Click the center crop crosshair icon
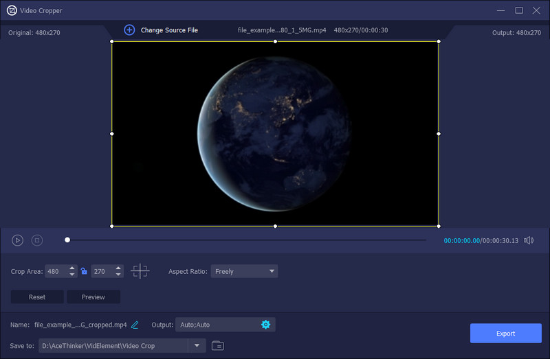 pos(140,271)
